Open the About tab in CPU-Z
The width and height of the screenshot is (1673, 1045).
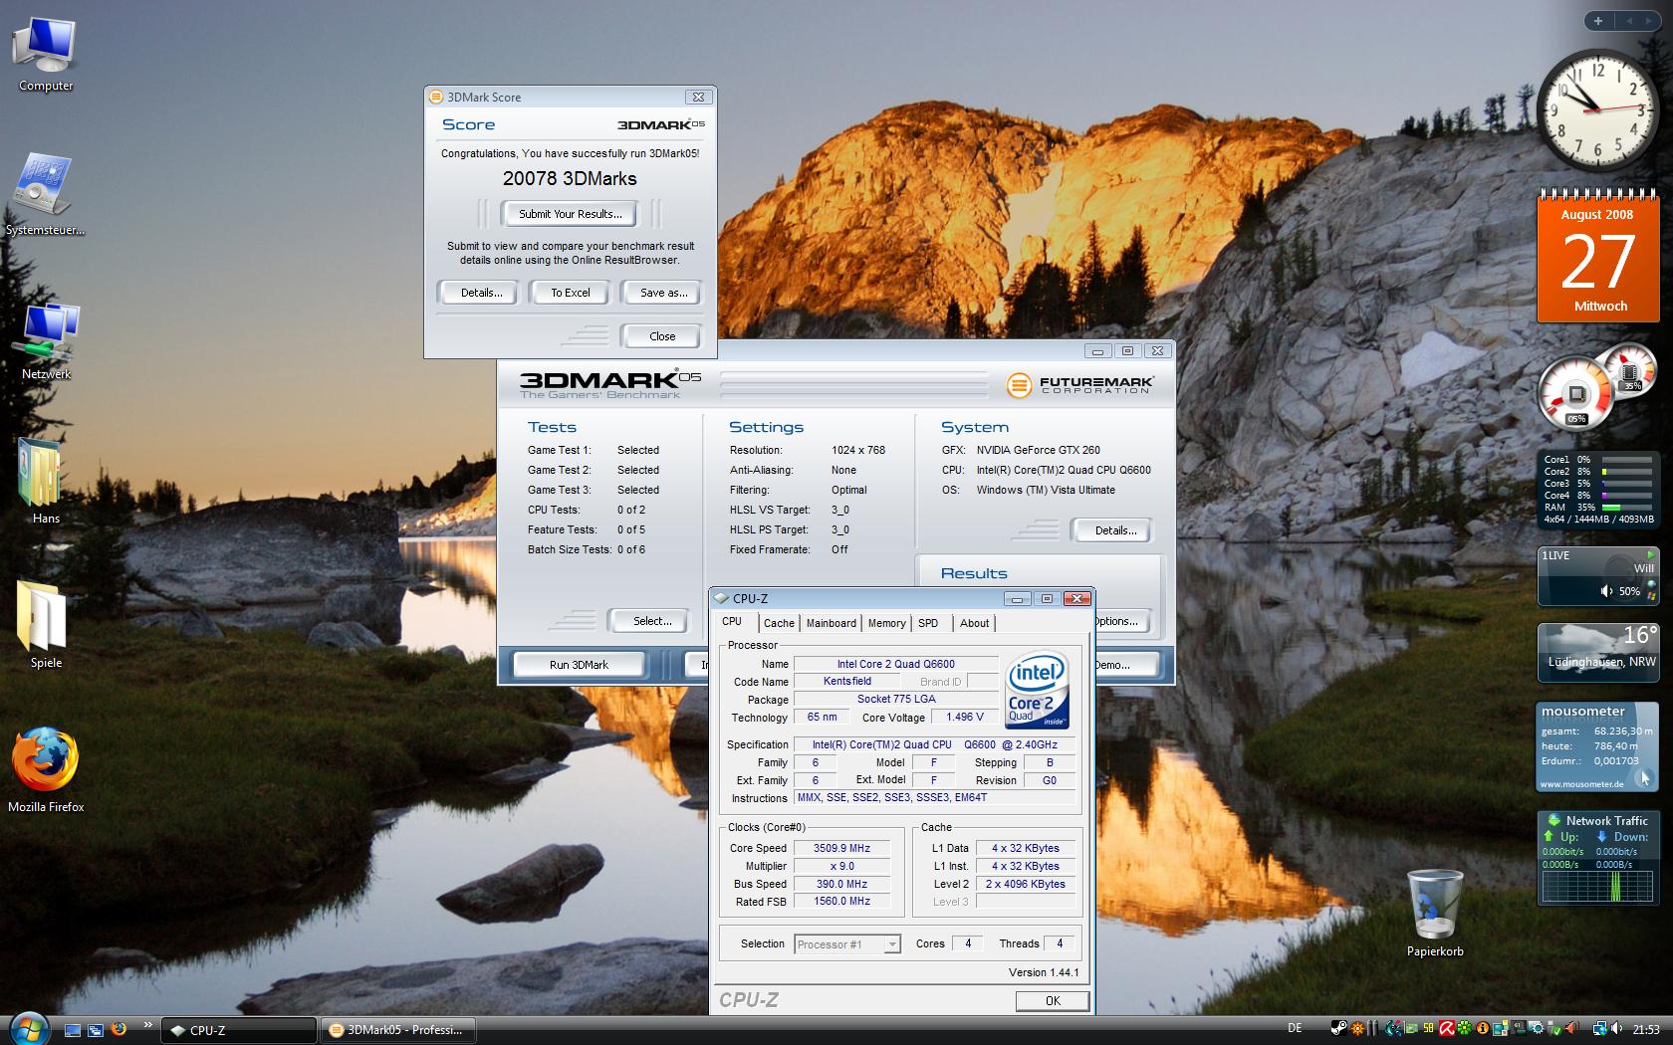[x=975, y=623]
